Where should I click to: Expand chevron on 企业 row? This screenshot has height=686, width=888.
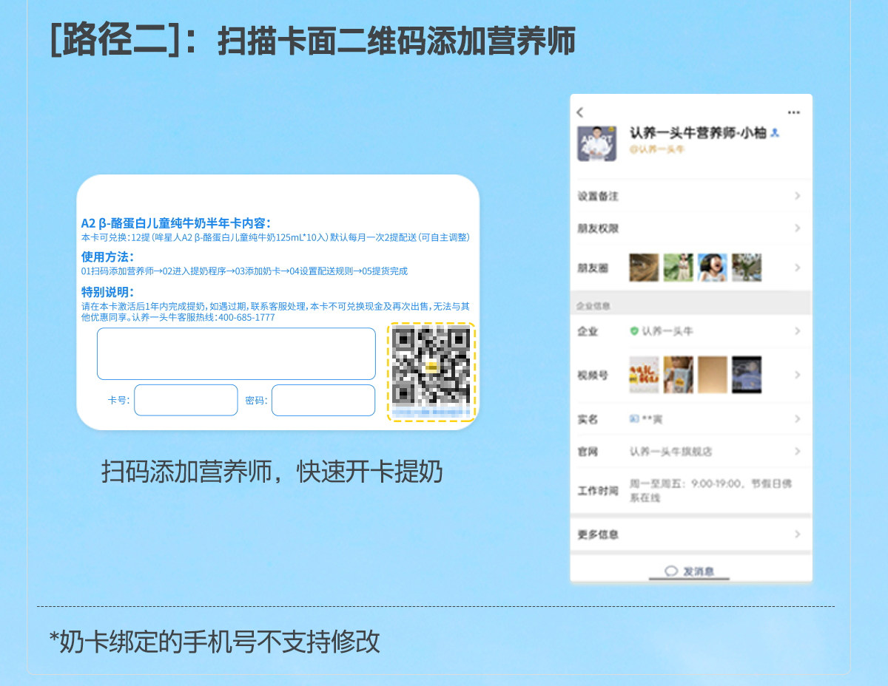798,331
